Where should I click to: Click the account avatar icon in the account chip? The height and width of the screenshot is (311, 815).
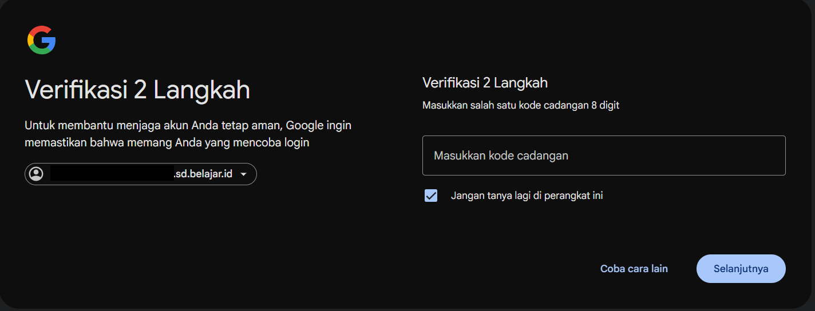(x=36, y=174)
